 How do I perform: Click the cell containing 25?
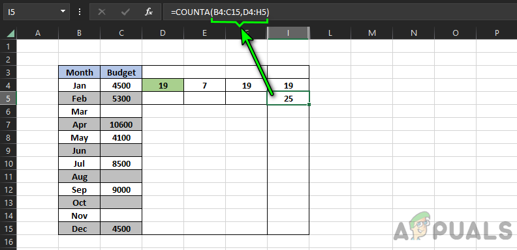tap(288, 98)
